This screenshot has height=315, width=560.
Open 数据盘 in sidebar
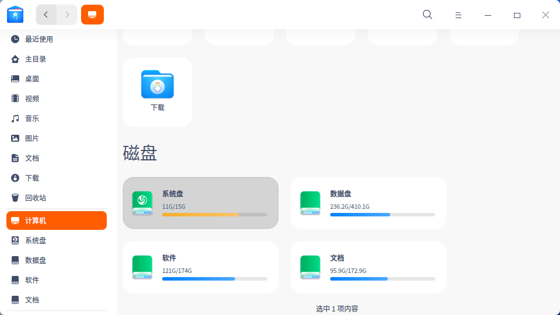click(x=57, y=260)
